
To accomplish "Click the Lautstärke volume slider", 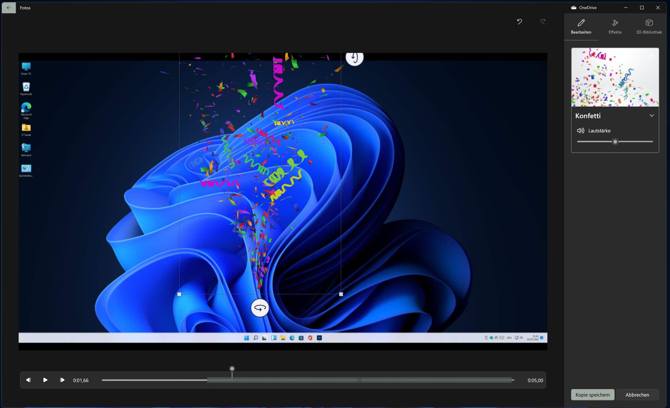I will click(x=615, y=142).
